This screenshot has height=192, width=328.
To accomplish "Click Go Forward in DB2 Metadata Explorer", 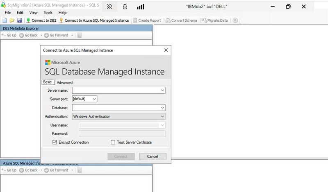I will [x=56, y=35].
